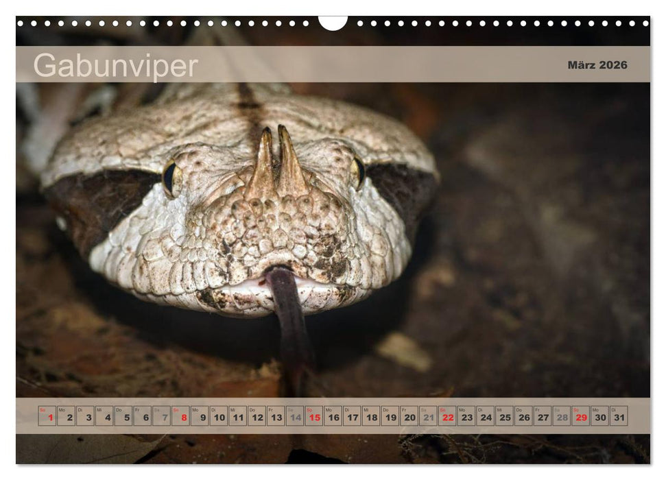Click Tuesday 31 at the row end

click(x=619, y=416)
